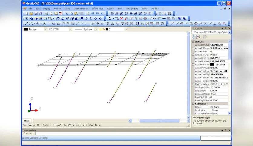This screenshot has height=146, width=253.
Task: Open the Modify menu
Action: click(110, 8)
